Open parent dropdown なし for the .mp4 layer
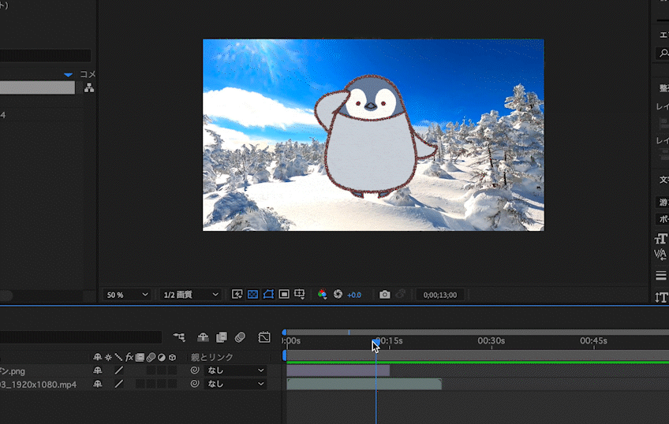 click(x=236, y=384)
